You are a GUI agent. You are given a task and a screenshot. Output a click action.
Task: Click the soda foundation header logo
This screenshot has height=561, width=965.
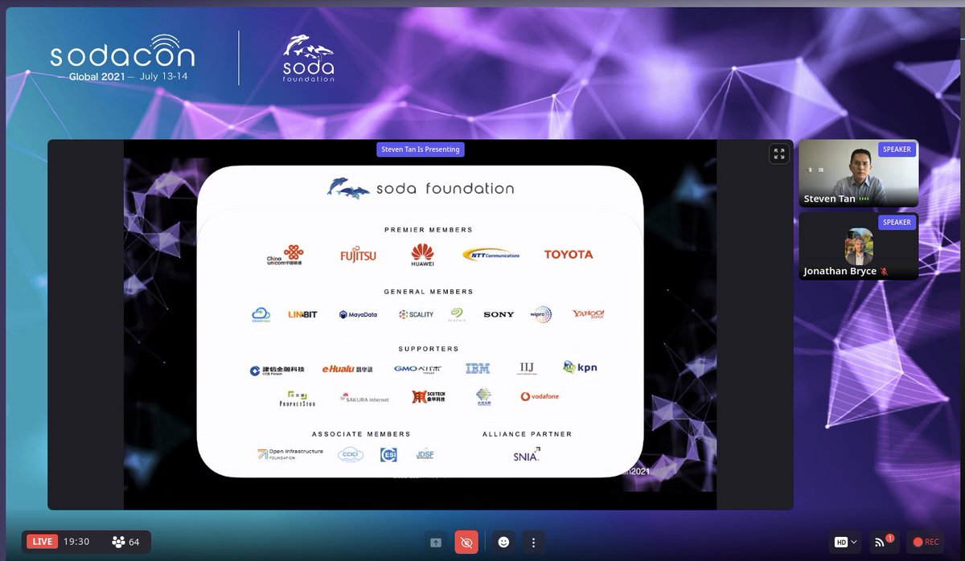point(309,58)
